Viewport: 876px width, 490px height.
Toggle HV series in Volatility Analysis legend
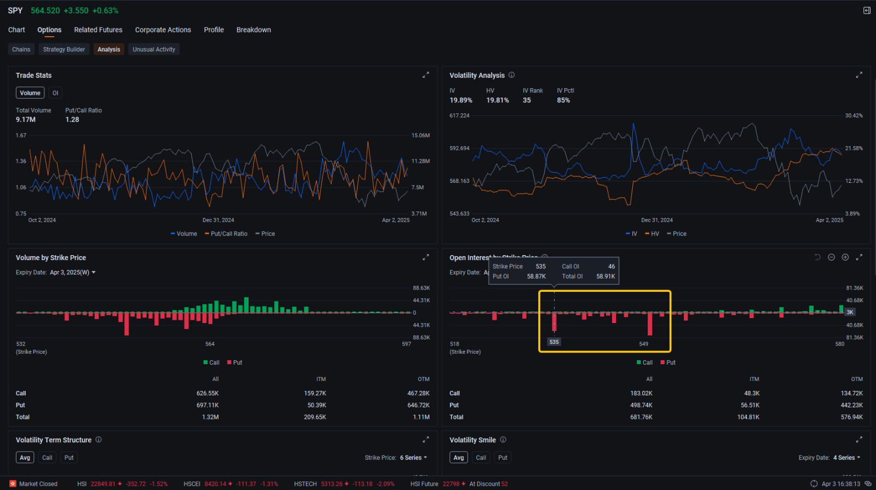(x=652, y=234)
